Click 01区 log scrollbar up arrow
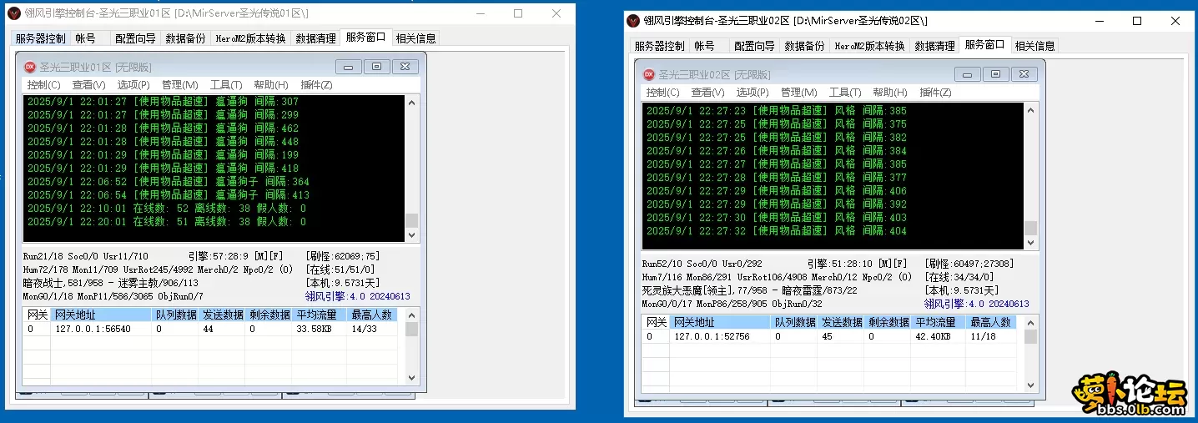The height and width of the screenshot is (423, 1198). point(411,102)
